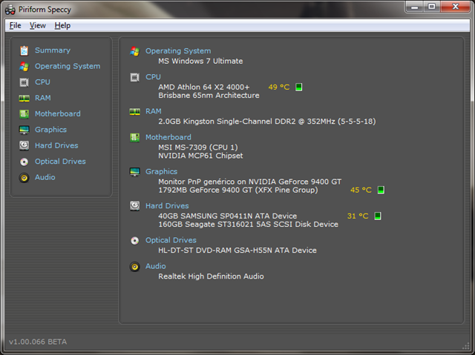Click the Motherboard icon in sidebar
Viewport: 475px width, 355px height.
coord(24,114)
